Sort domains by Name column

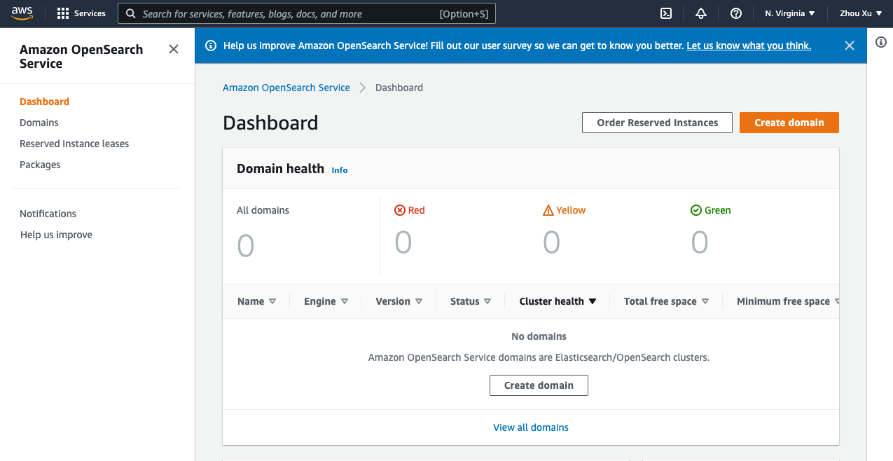coord(256,301)
